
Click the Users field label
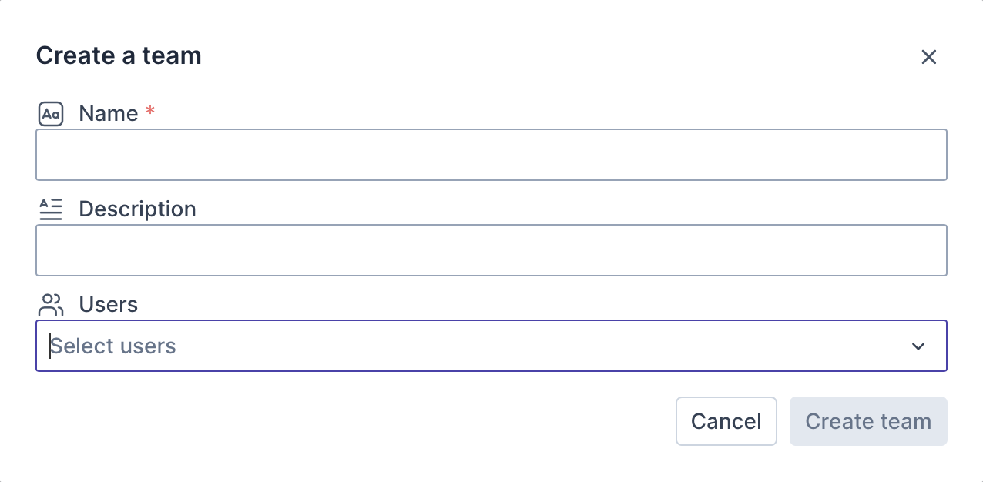[x=109, y=305]
